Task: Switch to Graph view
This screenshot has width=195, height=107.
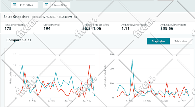Action: point(158,41)
